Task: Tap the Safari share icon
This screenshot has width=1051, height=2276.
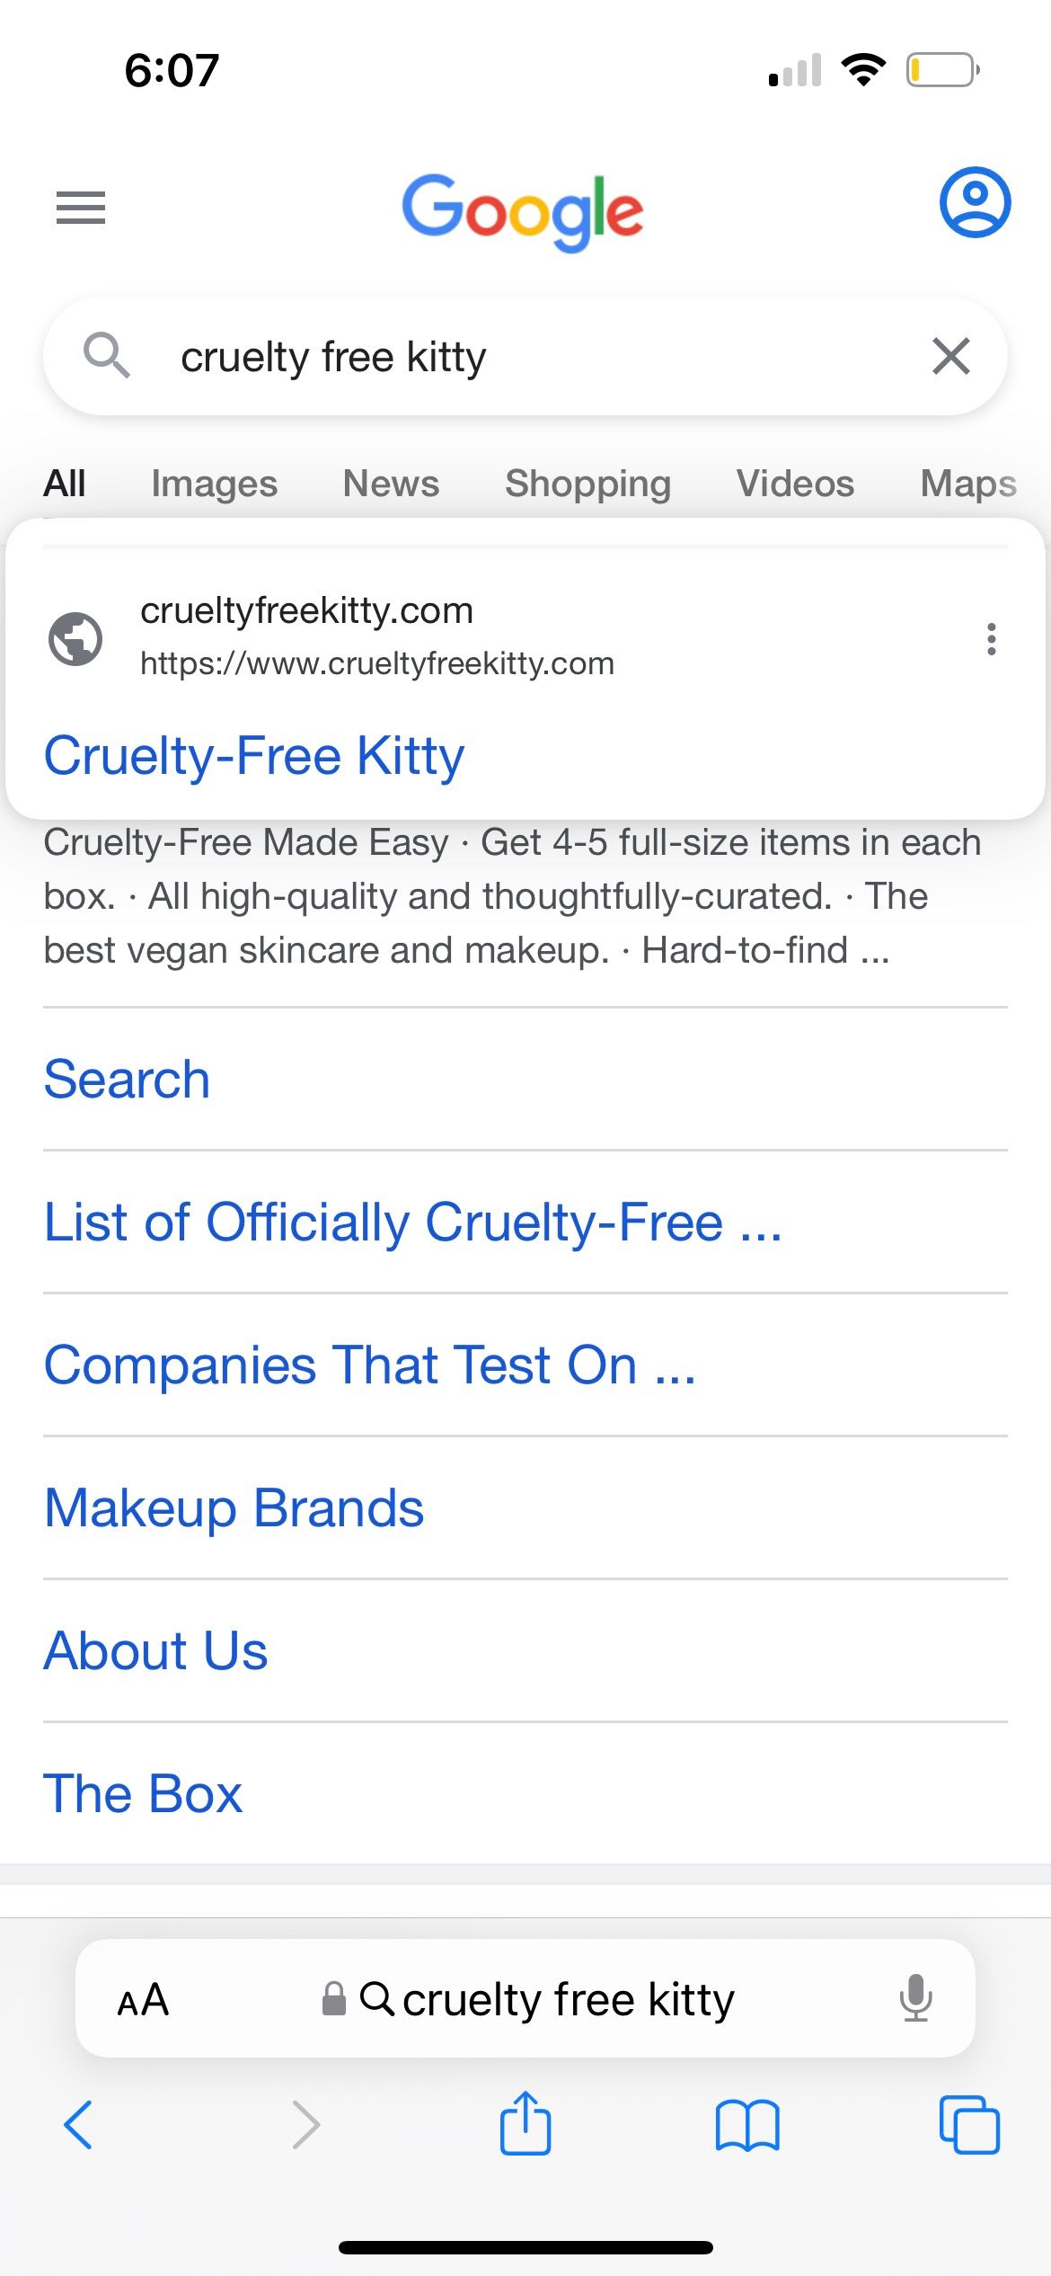Action: (x=525, y=2123)
